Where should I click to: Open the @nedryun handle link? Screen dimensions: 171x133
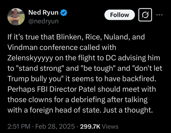coord(43,21)
